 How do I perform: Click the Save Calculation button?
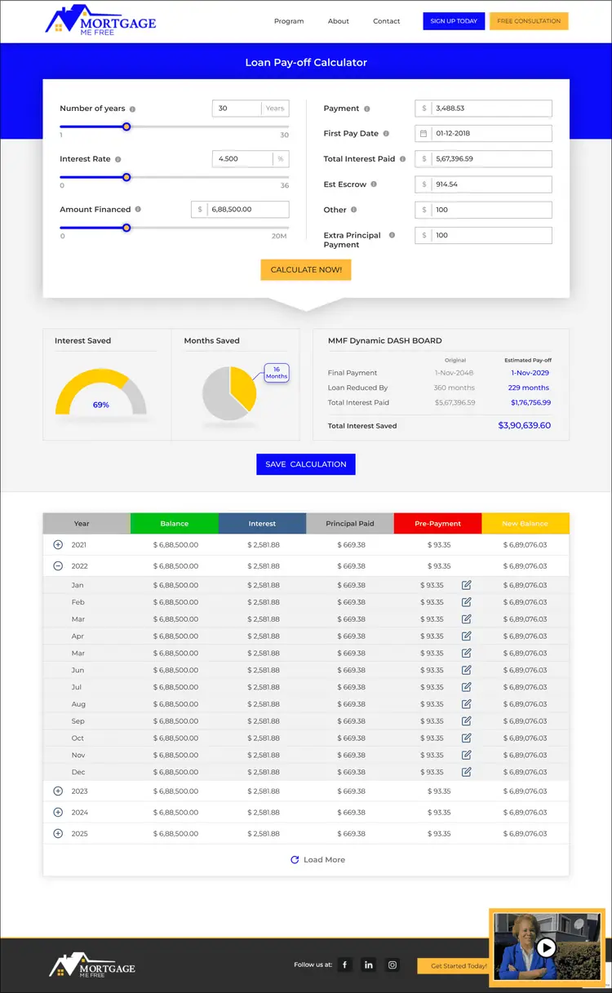[306, 464]
